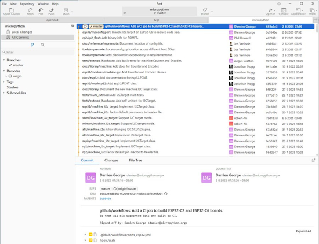The image size is (319, 244).
Task: Open the repository settings gear icon
Action: [72, 26]
